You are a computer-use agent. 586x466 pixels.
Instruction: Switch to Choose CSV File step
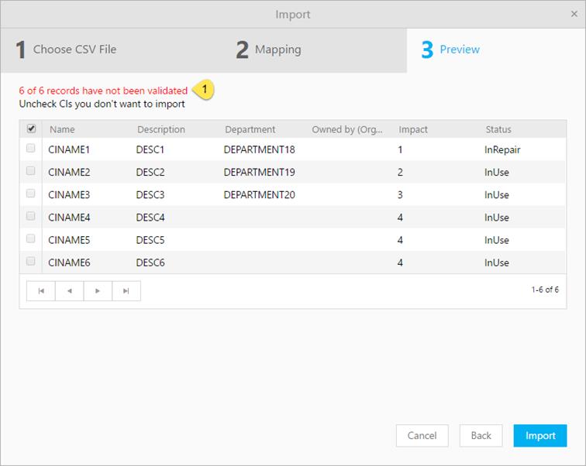[x=67, y=50]
